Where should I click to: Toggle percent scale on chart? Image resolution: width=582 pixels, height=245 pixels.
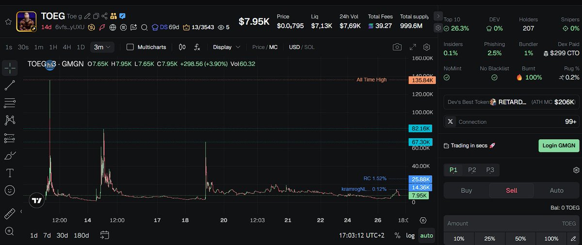(398, 235)
